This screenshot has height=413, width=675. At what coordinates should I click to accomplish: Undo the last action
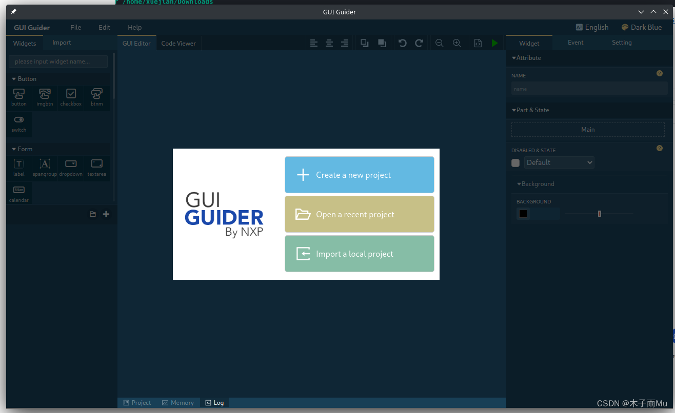tap(403, 44)
